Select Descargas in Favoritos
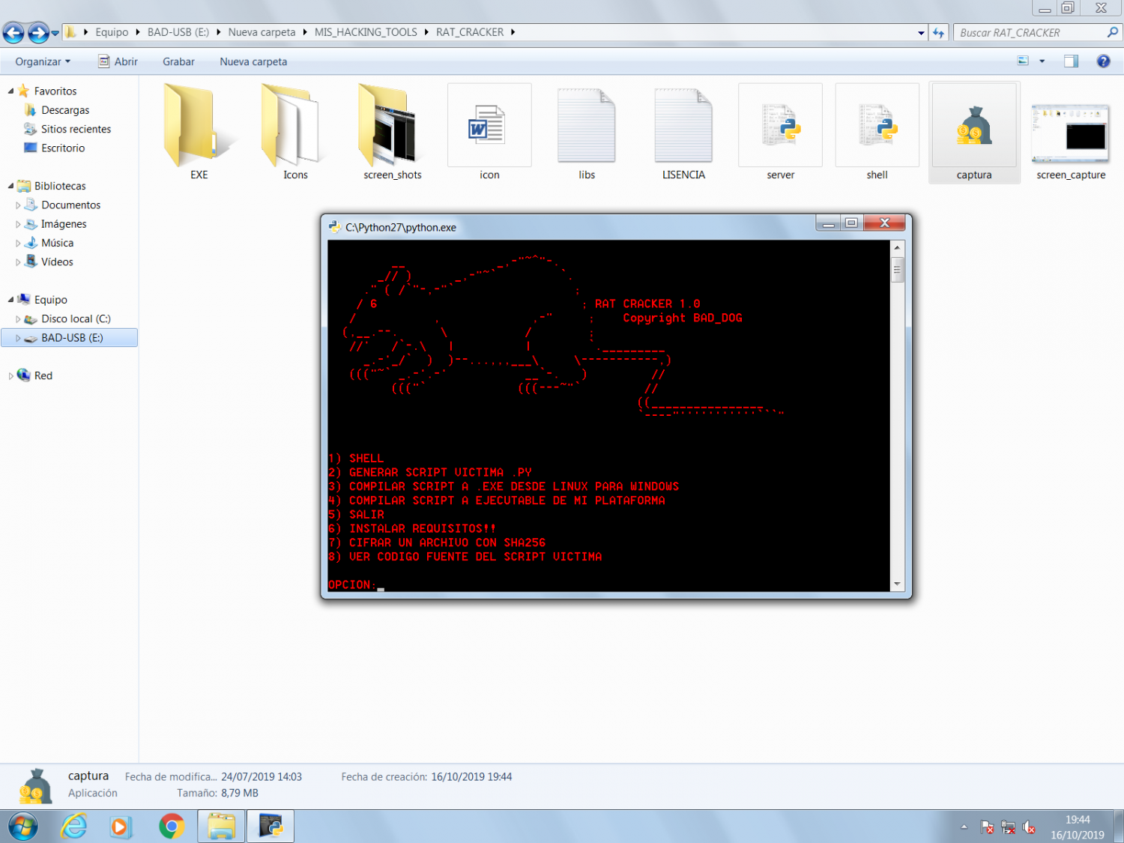 pos(65,110)
